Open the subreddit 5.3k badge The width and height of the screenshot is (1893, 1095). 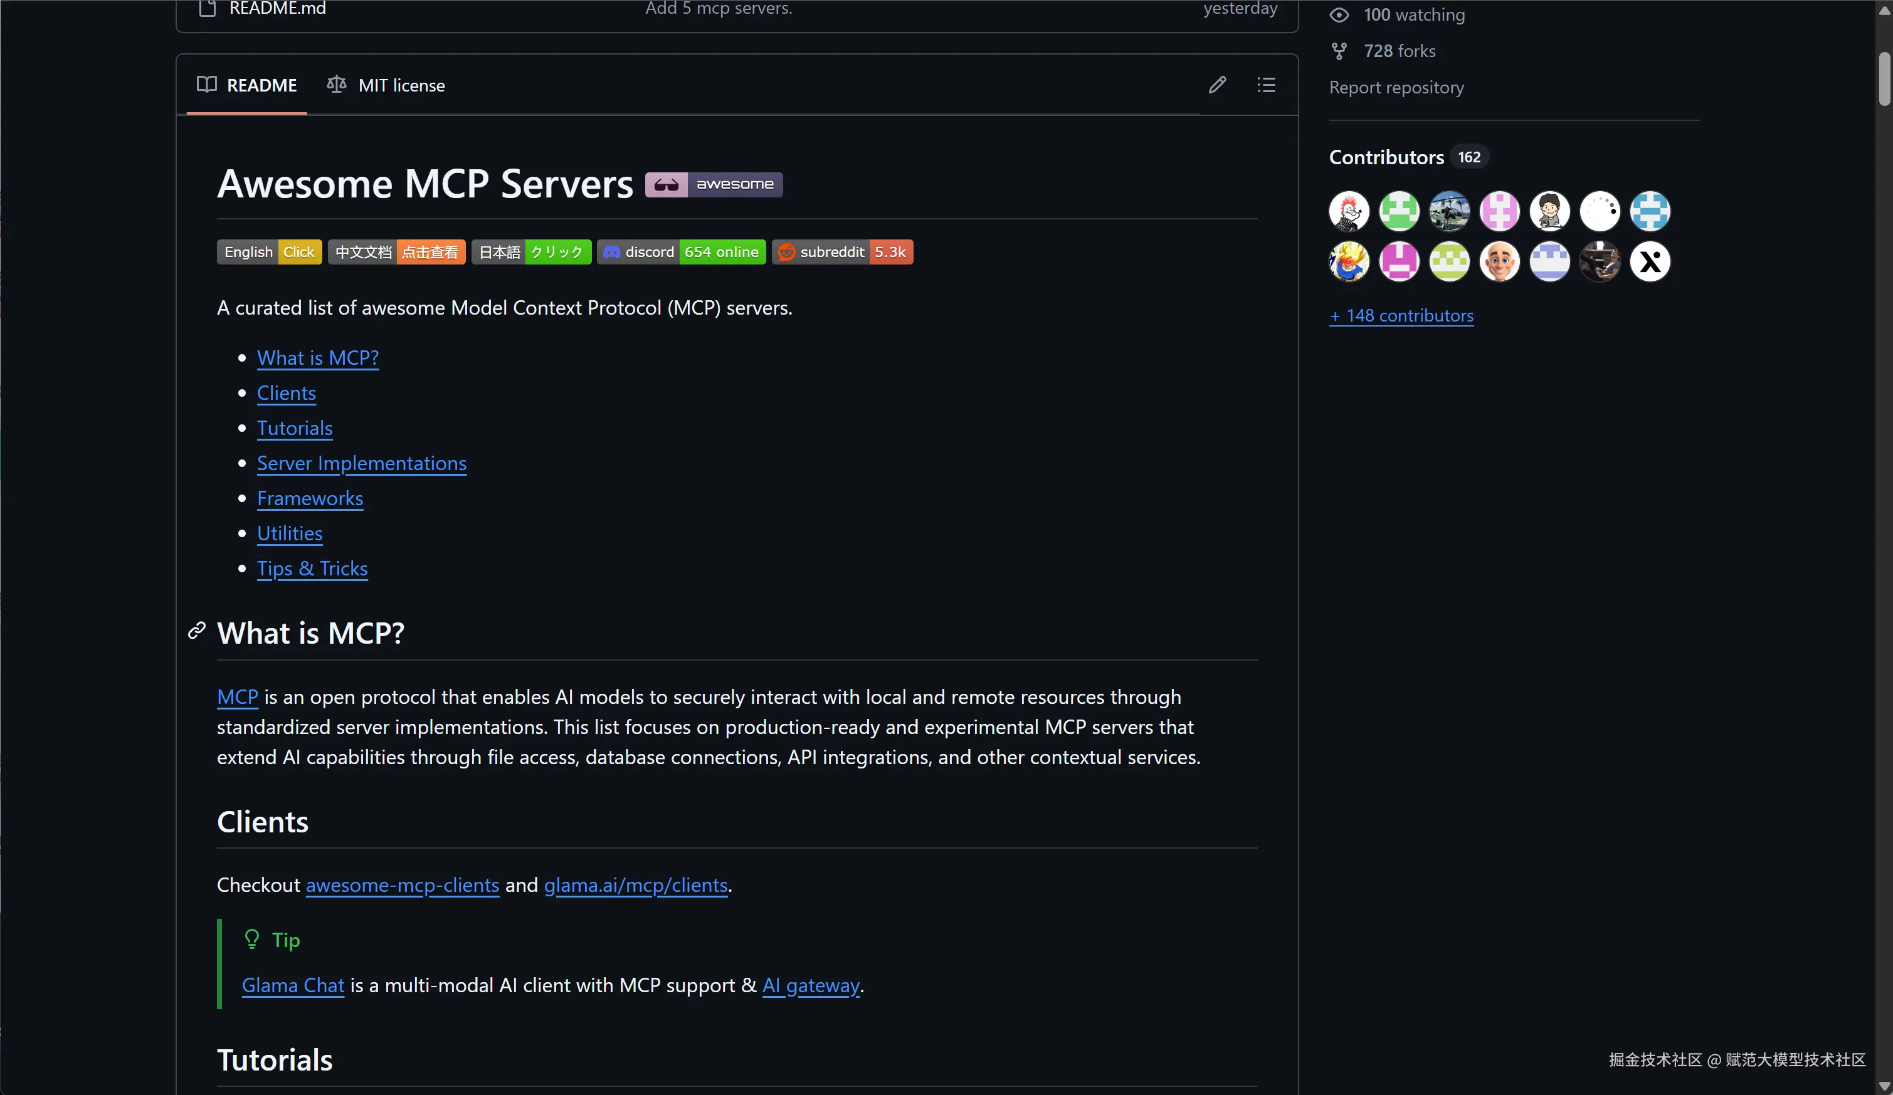point(842,253)
